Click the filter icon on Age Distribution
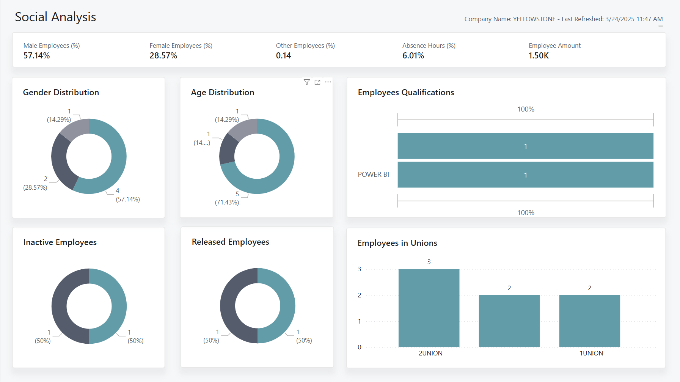 coord(307,82)
